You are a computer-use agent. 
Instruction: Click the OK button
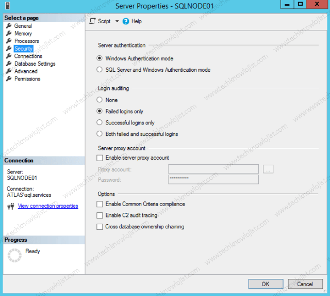pos(266,284)
